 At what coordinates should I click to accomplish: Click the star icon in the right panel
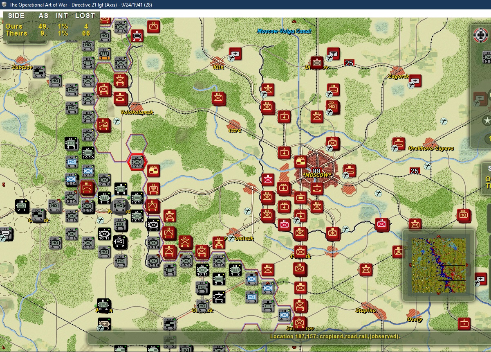[487, 121]
